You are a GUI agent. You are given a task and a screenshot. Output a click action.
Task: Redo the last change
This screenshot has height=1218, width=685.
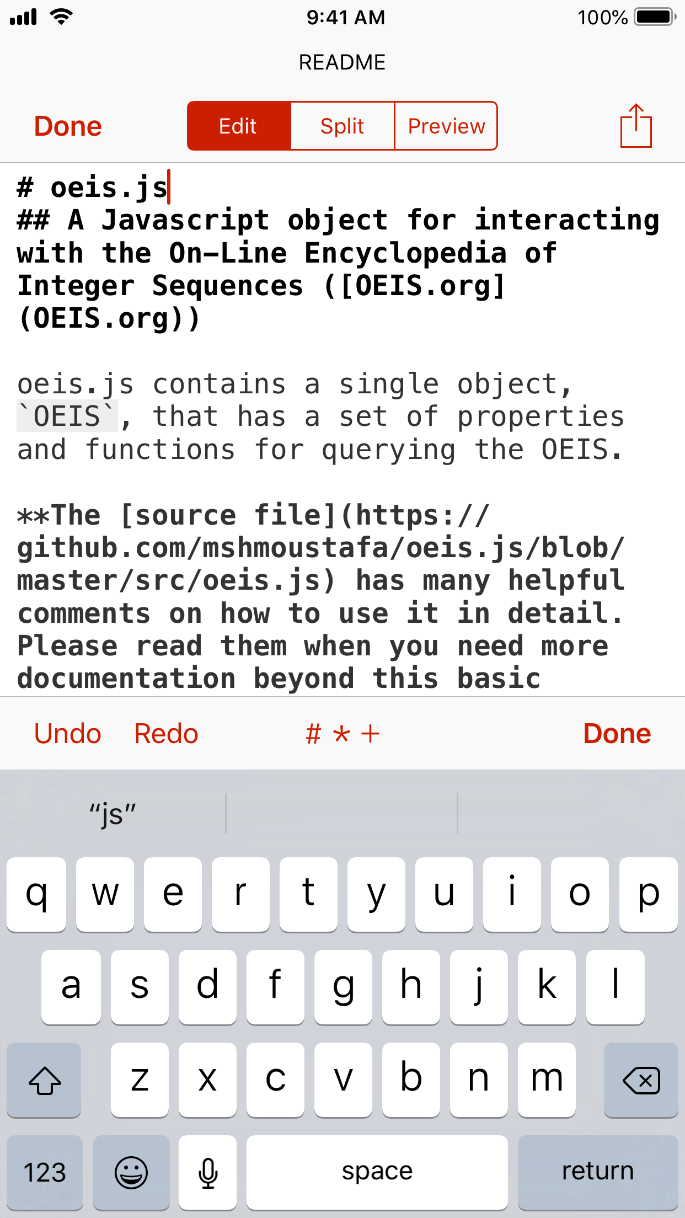click(165, 733)
